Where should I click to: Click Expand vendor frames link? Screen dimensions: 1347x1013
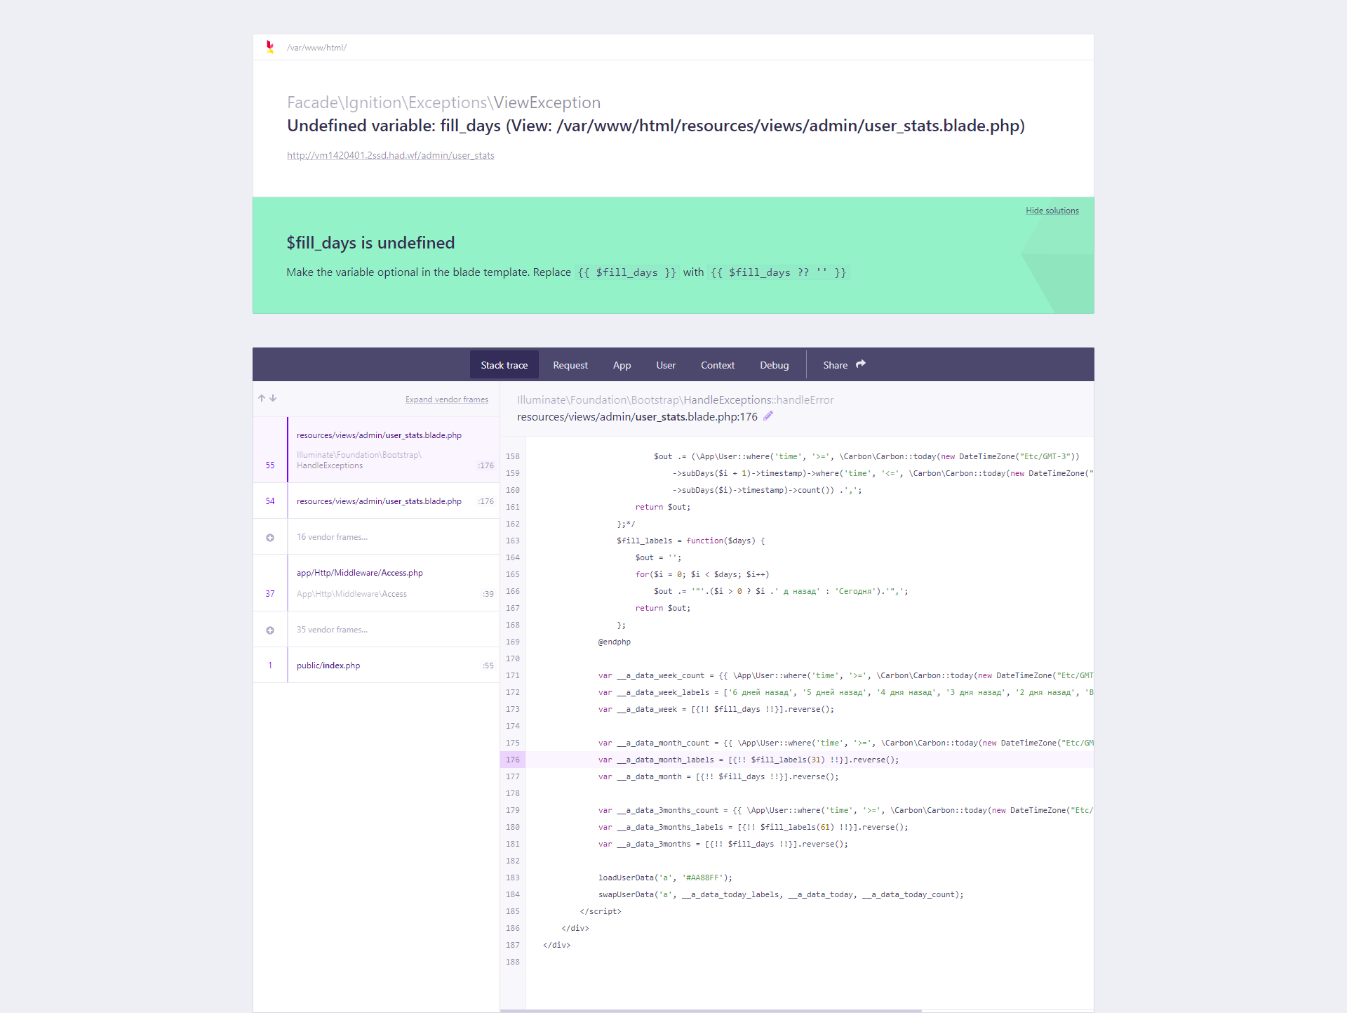point(446,399)
